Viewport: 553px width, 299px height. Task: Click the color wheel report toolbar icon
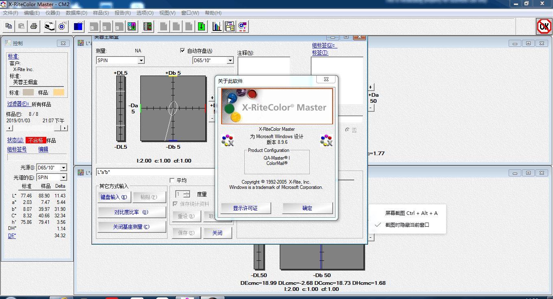[x=242, y=26]
